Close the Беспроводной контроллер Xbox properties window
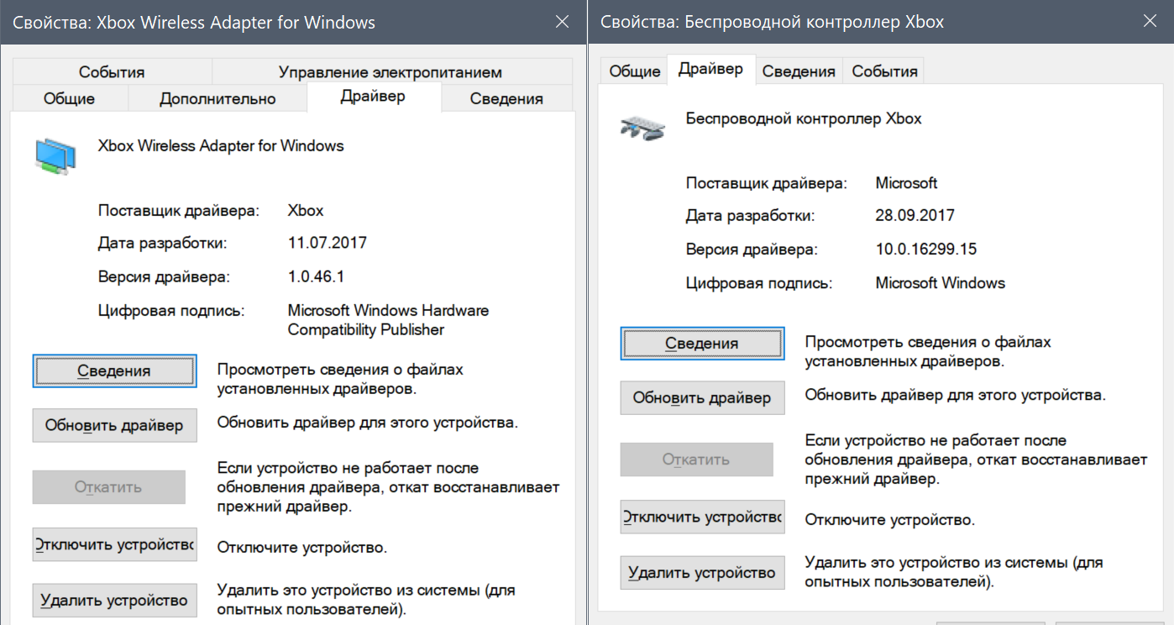Screen dimensions: 1174x625 1148,22
